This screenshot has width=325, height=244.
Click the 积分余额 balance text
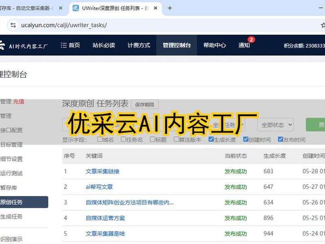pos(304,46)
